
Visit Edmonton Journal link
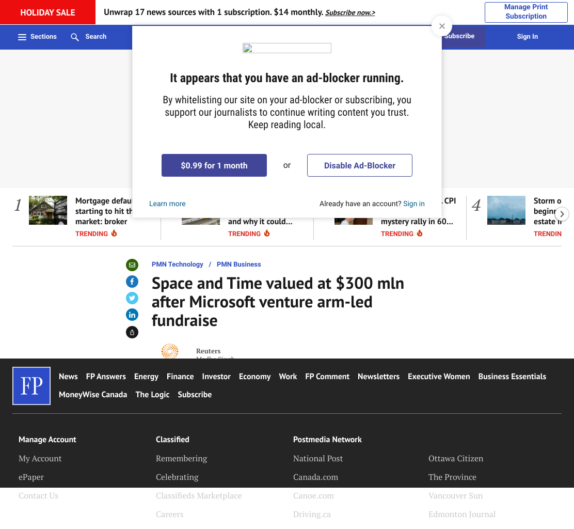point(462,515)
